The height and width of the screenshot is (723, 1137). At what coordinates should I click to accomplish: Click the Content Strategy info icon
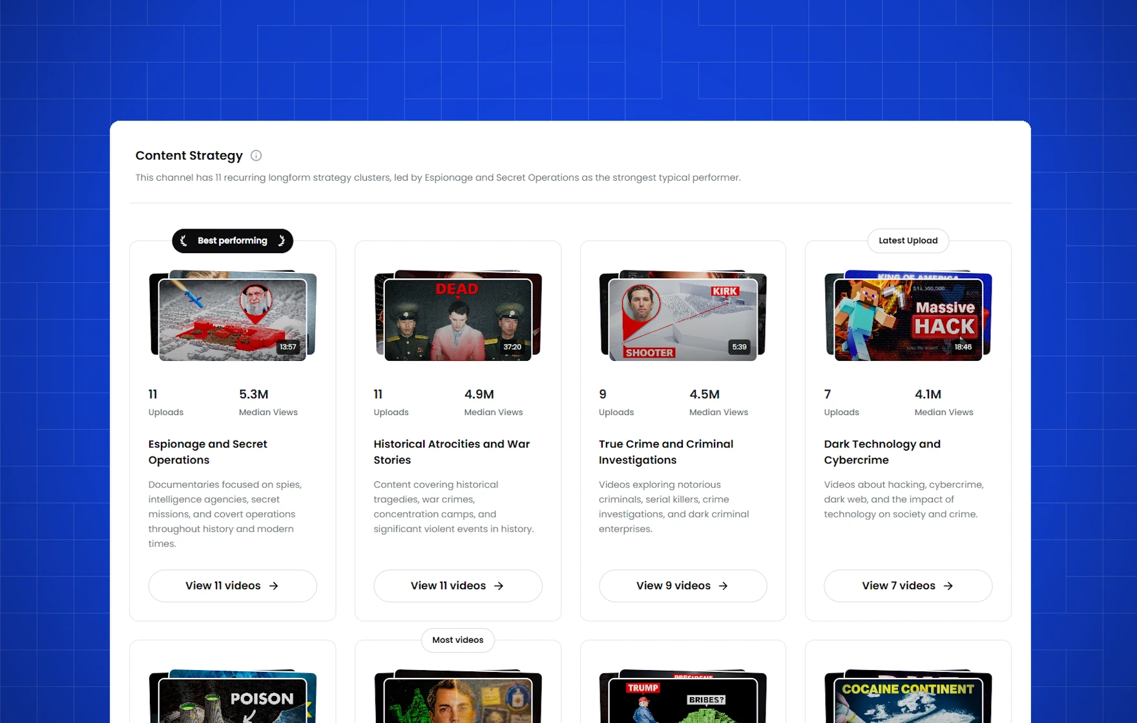point(256,156)
